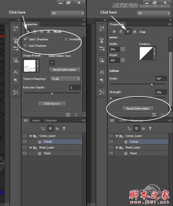The height and width of the screenshot is (206, 173).
Task: Select the Deform properties icon in left panel
Action: click(x=35, y=32)
